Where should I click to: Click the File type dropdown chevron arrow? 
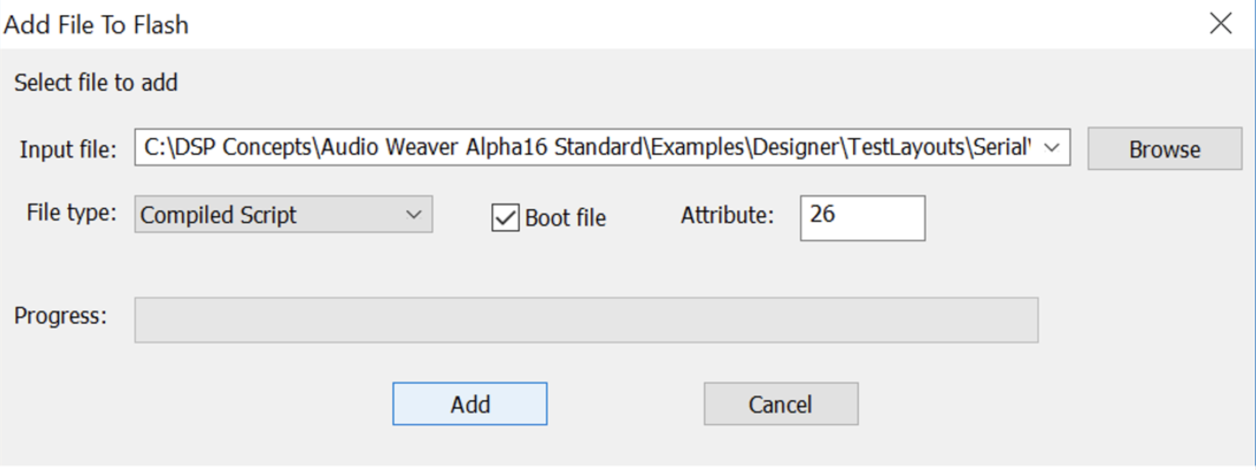coord(414,214)
